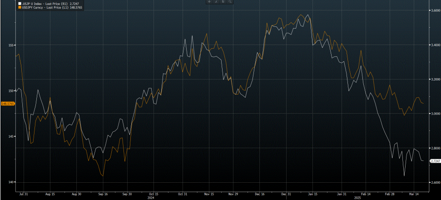Click the 140 label on left axis
This screenshot has height=200, width=441.
click(10, 182)
